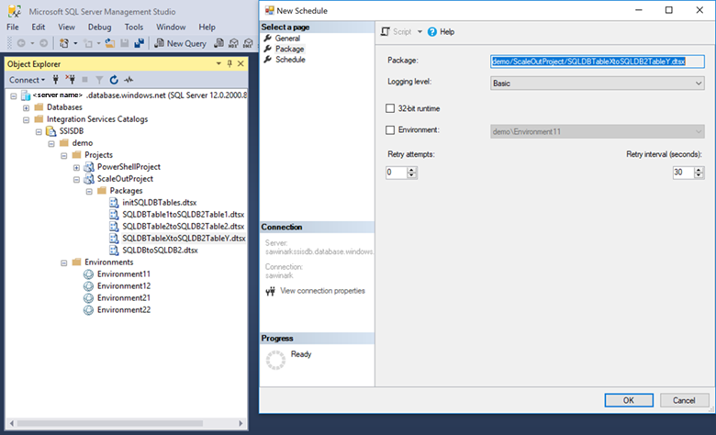Open the Tools menu
The height and width of the screenshot is (435, 716).
[134, 27]
